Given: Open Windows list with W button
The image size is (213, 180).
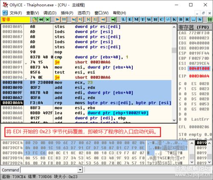Looking at the screenshot, I should tap(149, 20).
